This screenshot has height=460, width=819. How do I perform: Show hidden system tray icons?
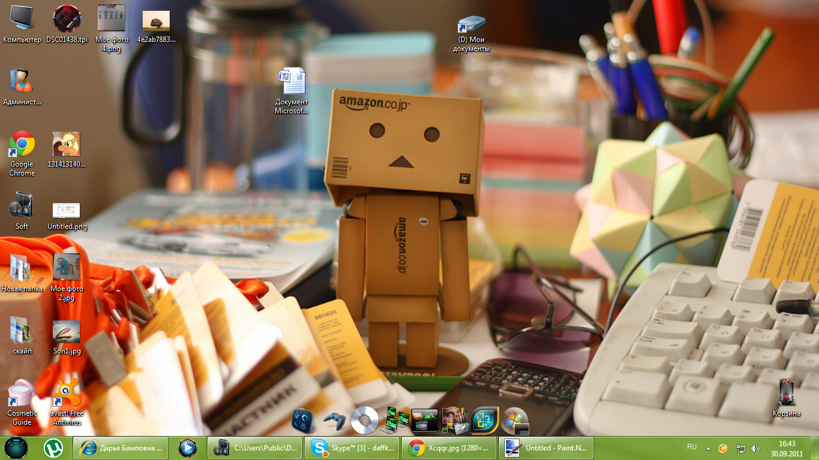tap(708, 448)
